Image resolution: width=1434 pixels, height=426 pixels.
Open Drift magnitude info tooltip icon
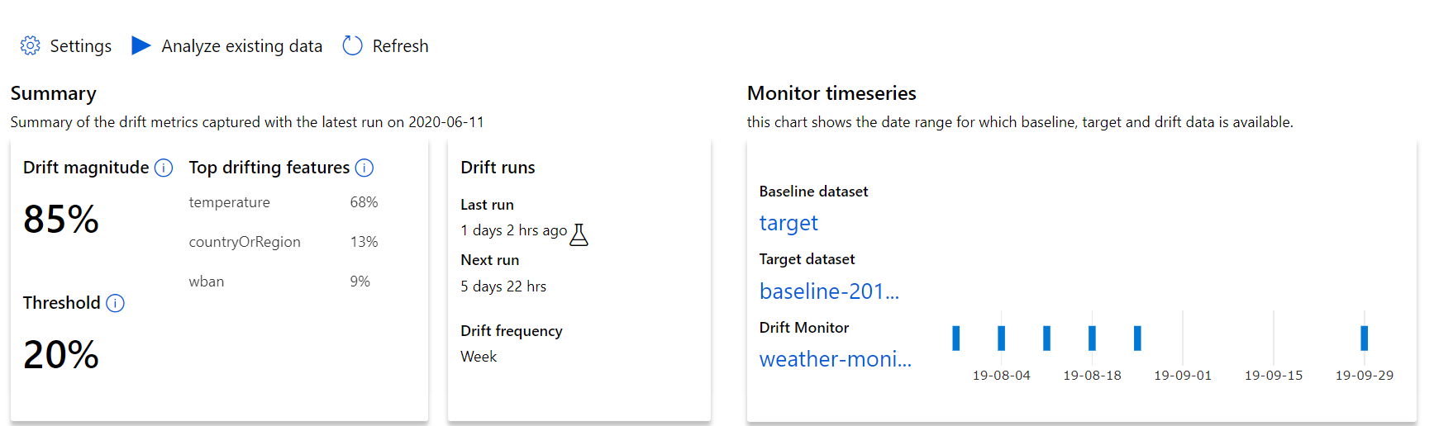[x=164, y=168]
